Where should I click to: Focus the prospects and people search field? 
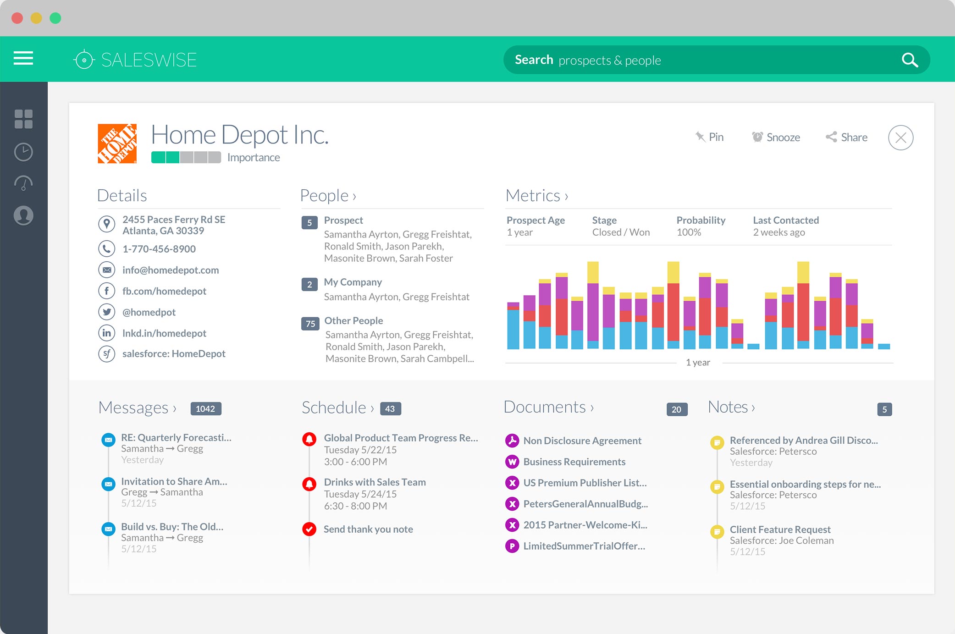[x=701, y=60]
